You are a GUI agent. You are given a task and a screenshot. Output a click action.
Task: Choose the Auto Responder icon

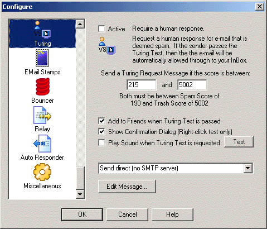tap(42, 144)
